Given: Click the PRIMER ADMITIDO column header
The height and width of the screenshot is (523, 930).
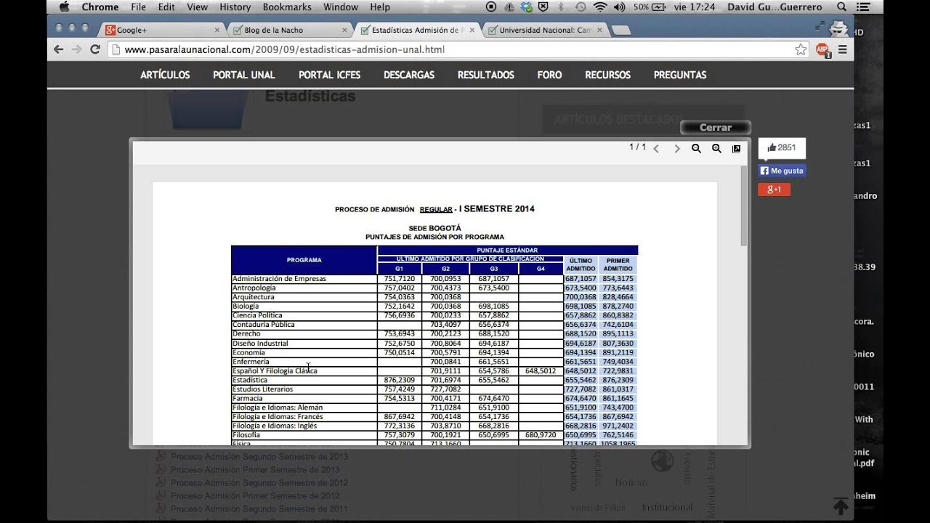Looking at the screenshot, I should (x=618, y=264).
